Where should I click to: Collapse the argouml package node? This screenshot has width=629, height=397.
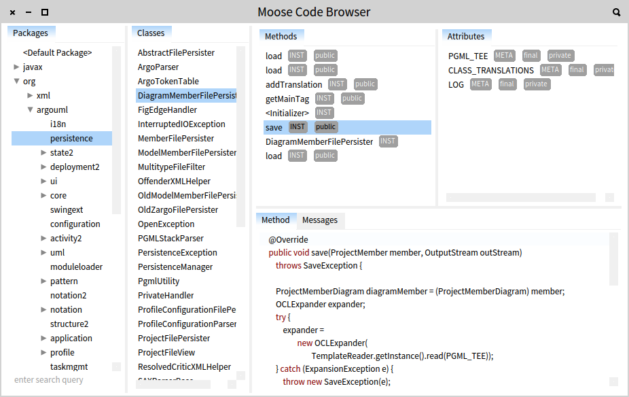tap(31, 110)
